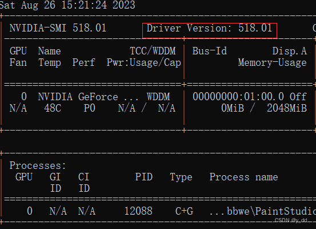Click the 48C temperature value
Image resolution: width=316 pixels, height=229 pixels.
[53, 108]
